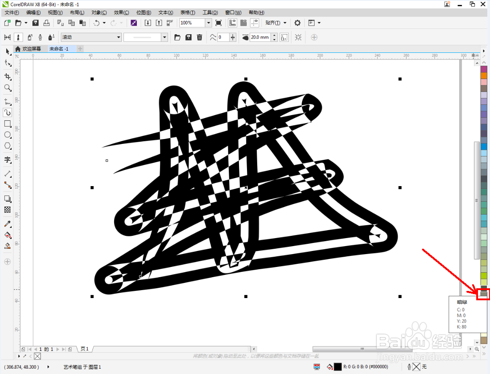Click the quick customize plus in the toolbox
490x374 pixels.
pos(8,262)
